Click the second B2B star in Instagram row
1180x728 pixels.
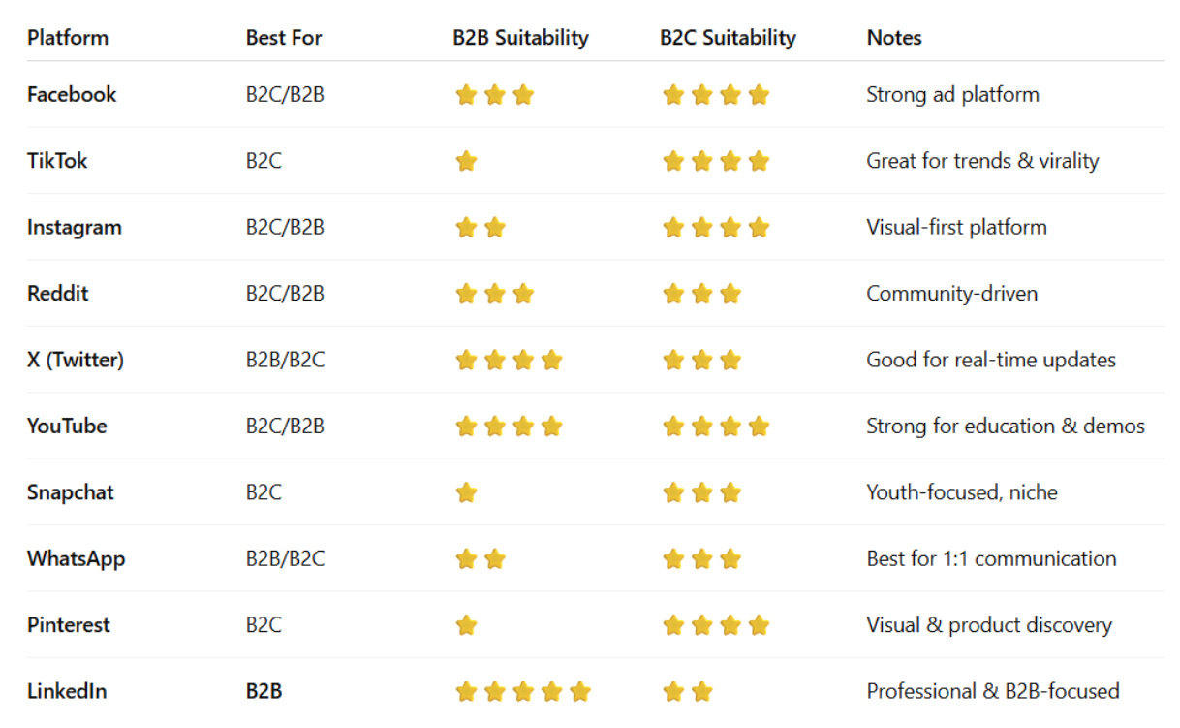click(x=495, y=228)
